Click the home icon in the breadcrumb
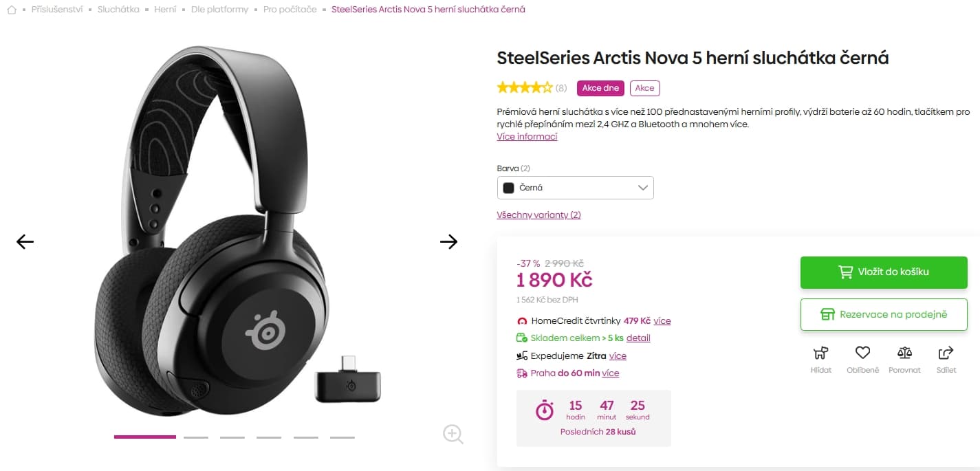980x471 pixels. [11, 10]
